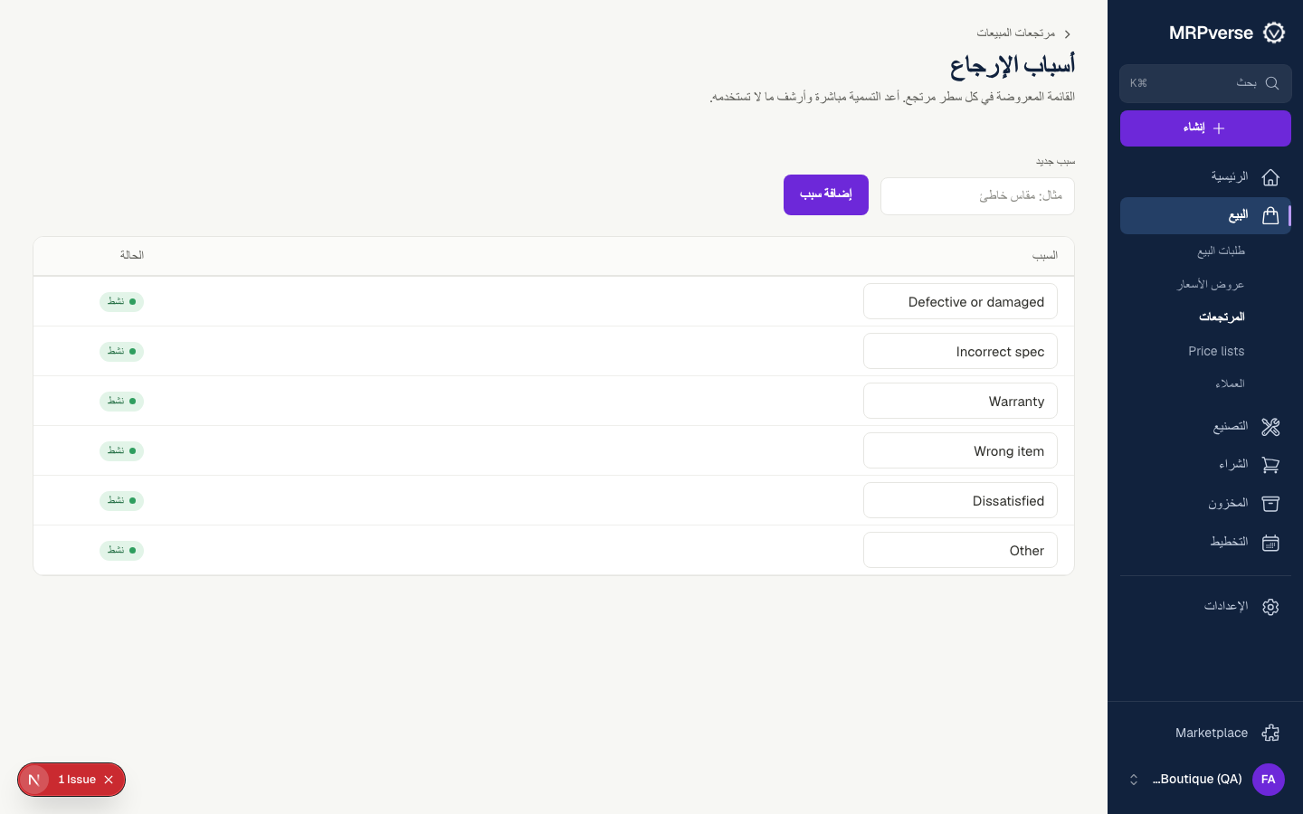1303x814 pixels.
Task: Click the إضافة سبب button
Action: point(826,194)
